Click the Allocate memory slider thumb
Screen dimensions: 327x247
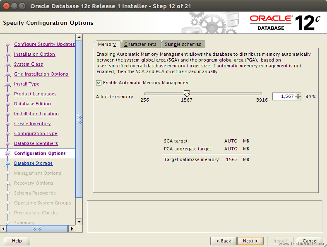(187, 93)
